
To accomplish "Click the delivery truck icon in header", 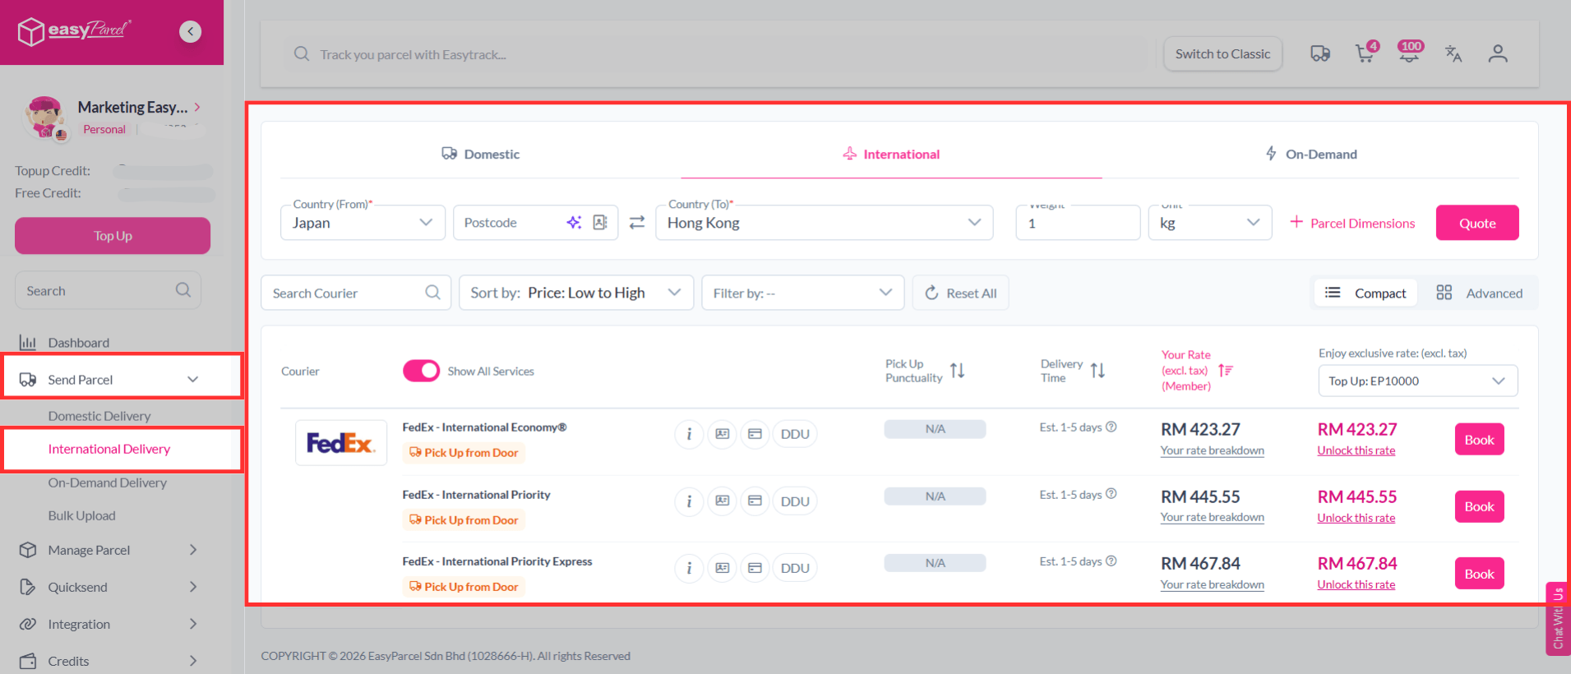I will pos(1319,54).
